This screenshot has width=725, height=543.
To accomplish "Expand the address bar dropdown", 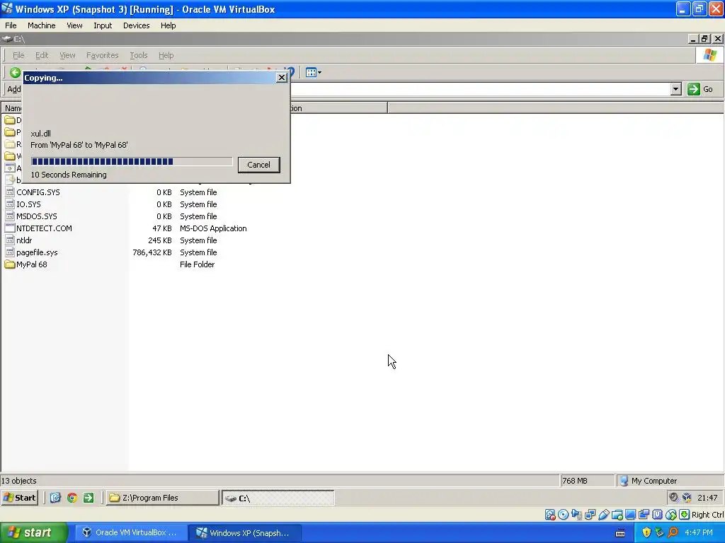I will (x=675, y=89).
